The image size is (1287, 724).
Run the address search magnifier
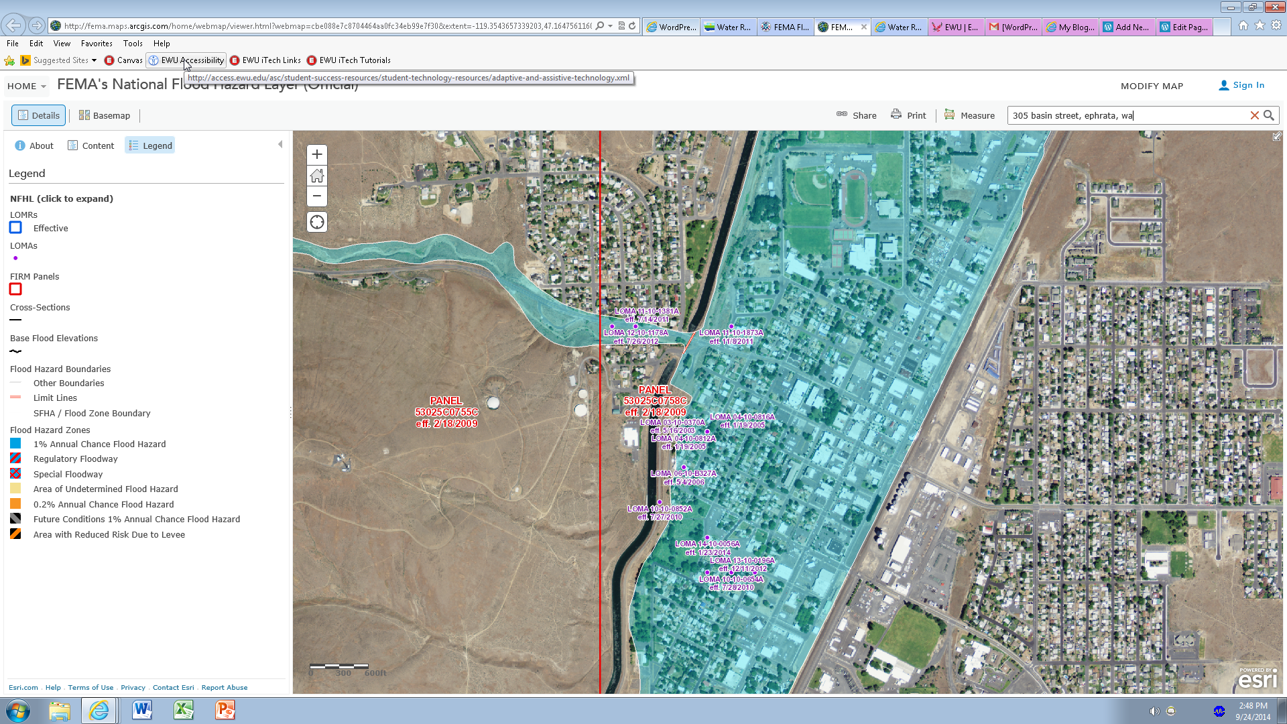1269,115
